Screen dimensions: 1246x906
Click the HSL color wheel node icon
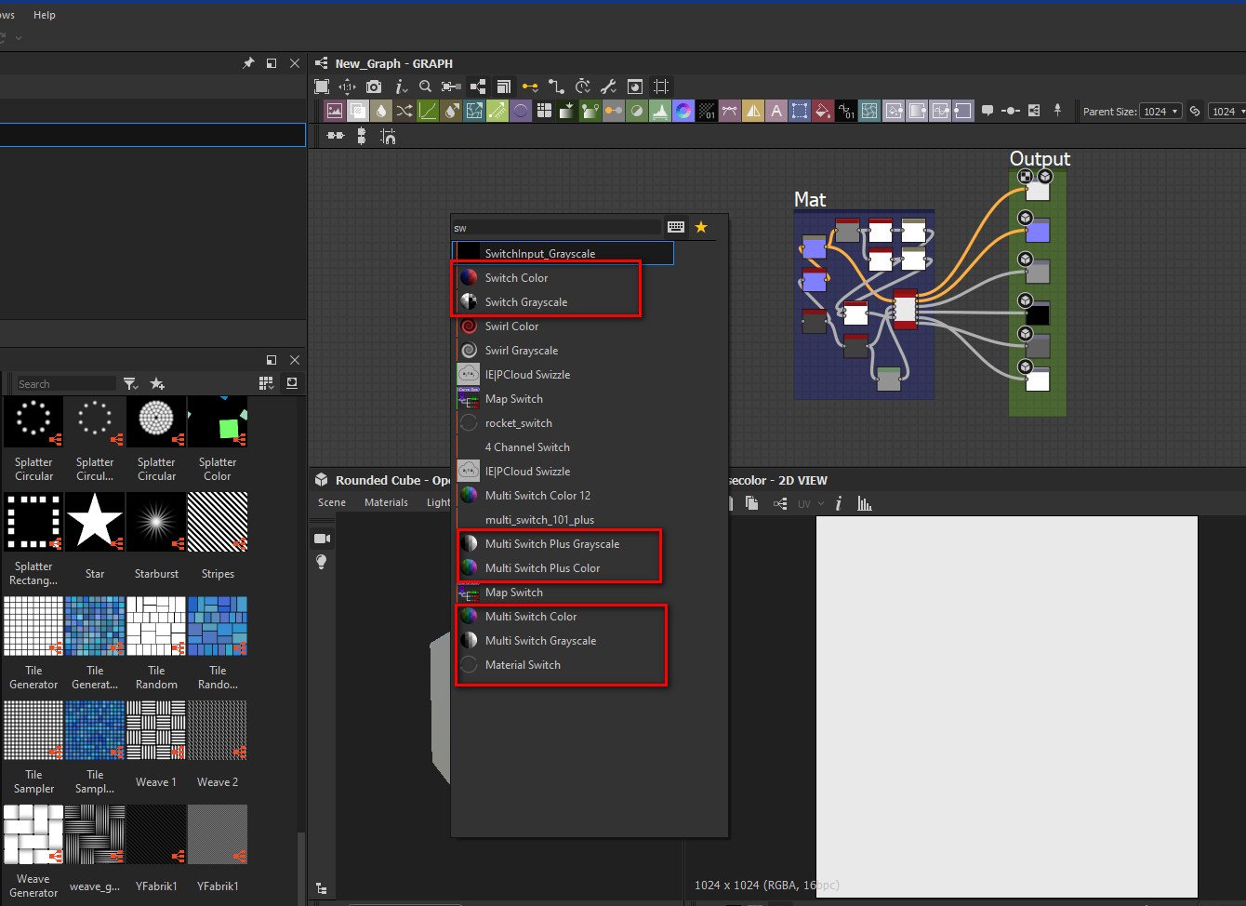[683, 112]
